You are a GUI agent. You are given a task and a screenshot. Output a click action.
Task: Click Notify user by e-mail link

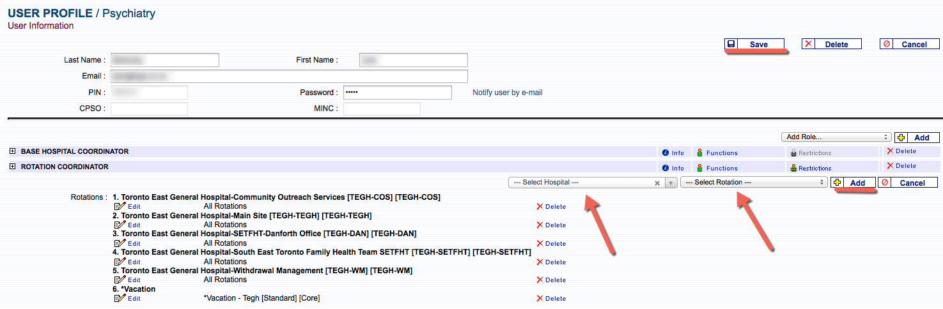coord(507,93)
